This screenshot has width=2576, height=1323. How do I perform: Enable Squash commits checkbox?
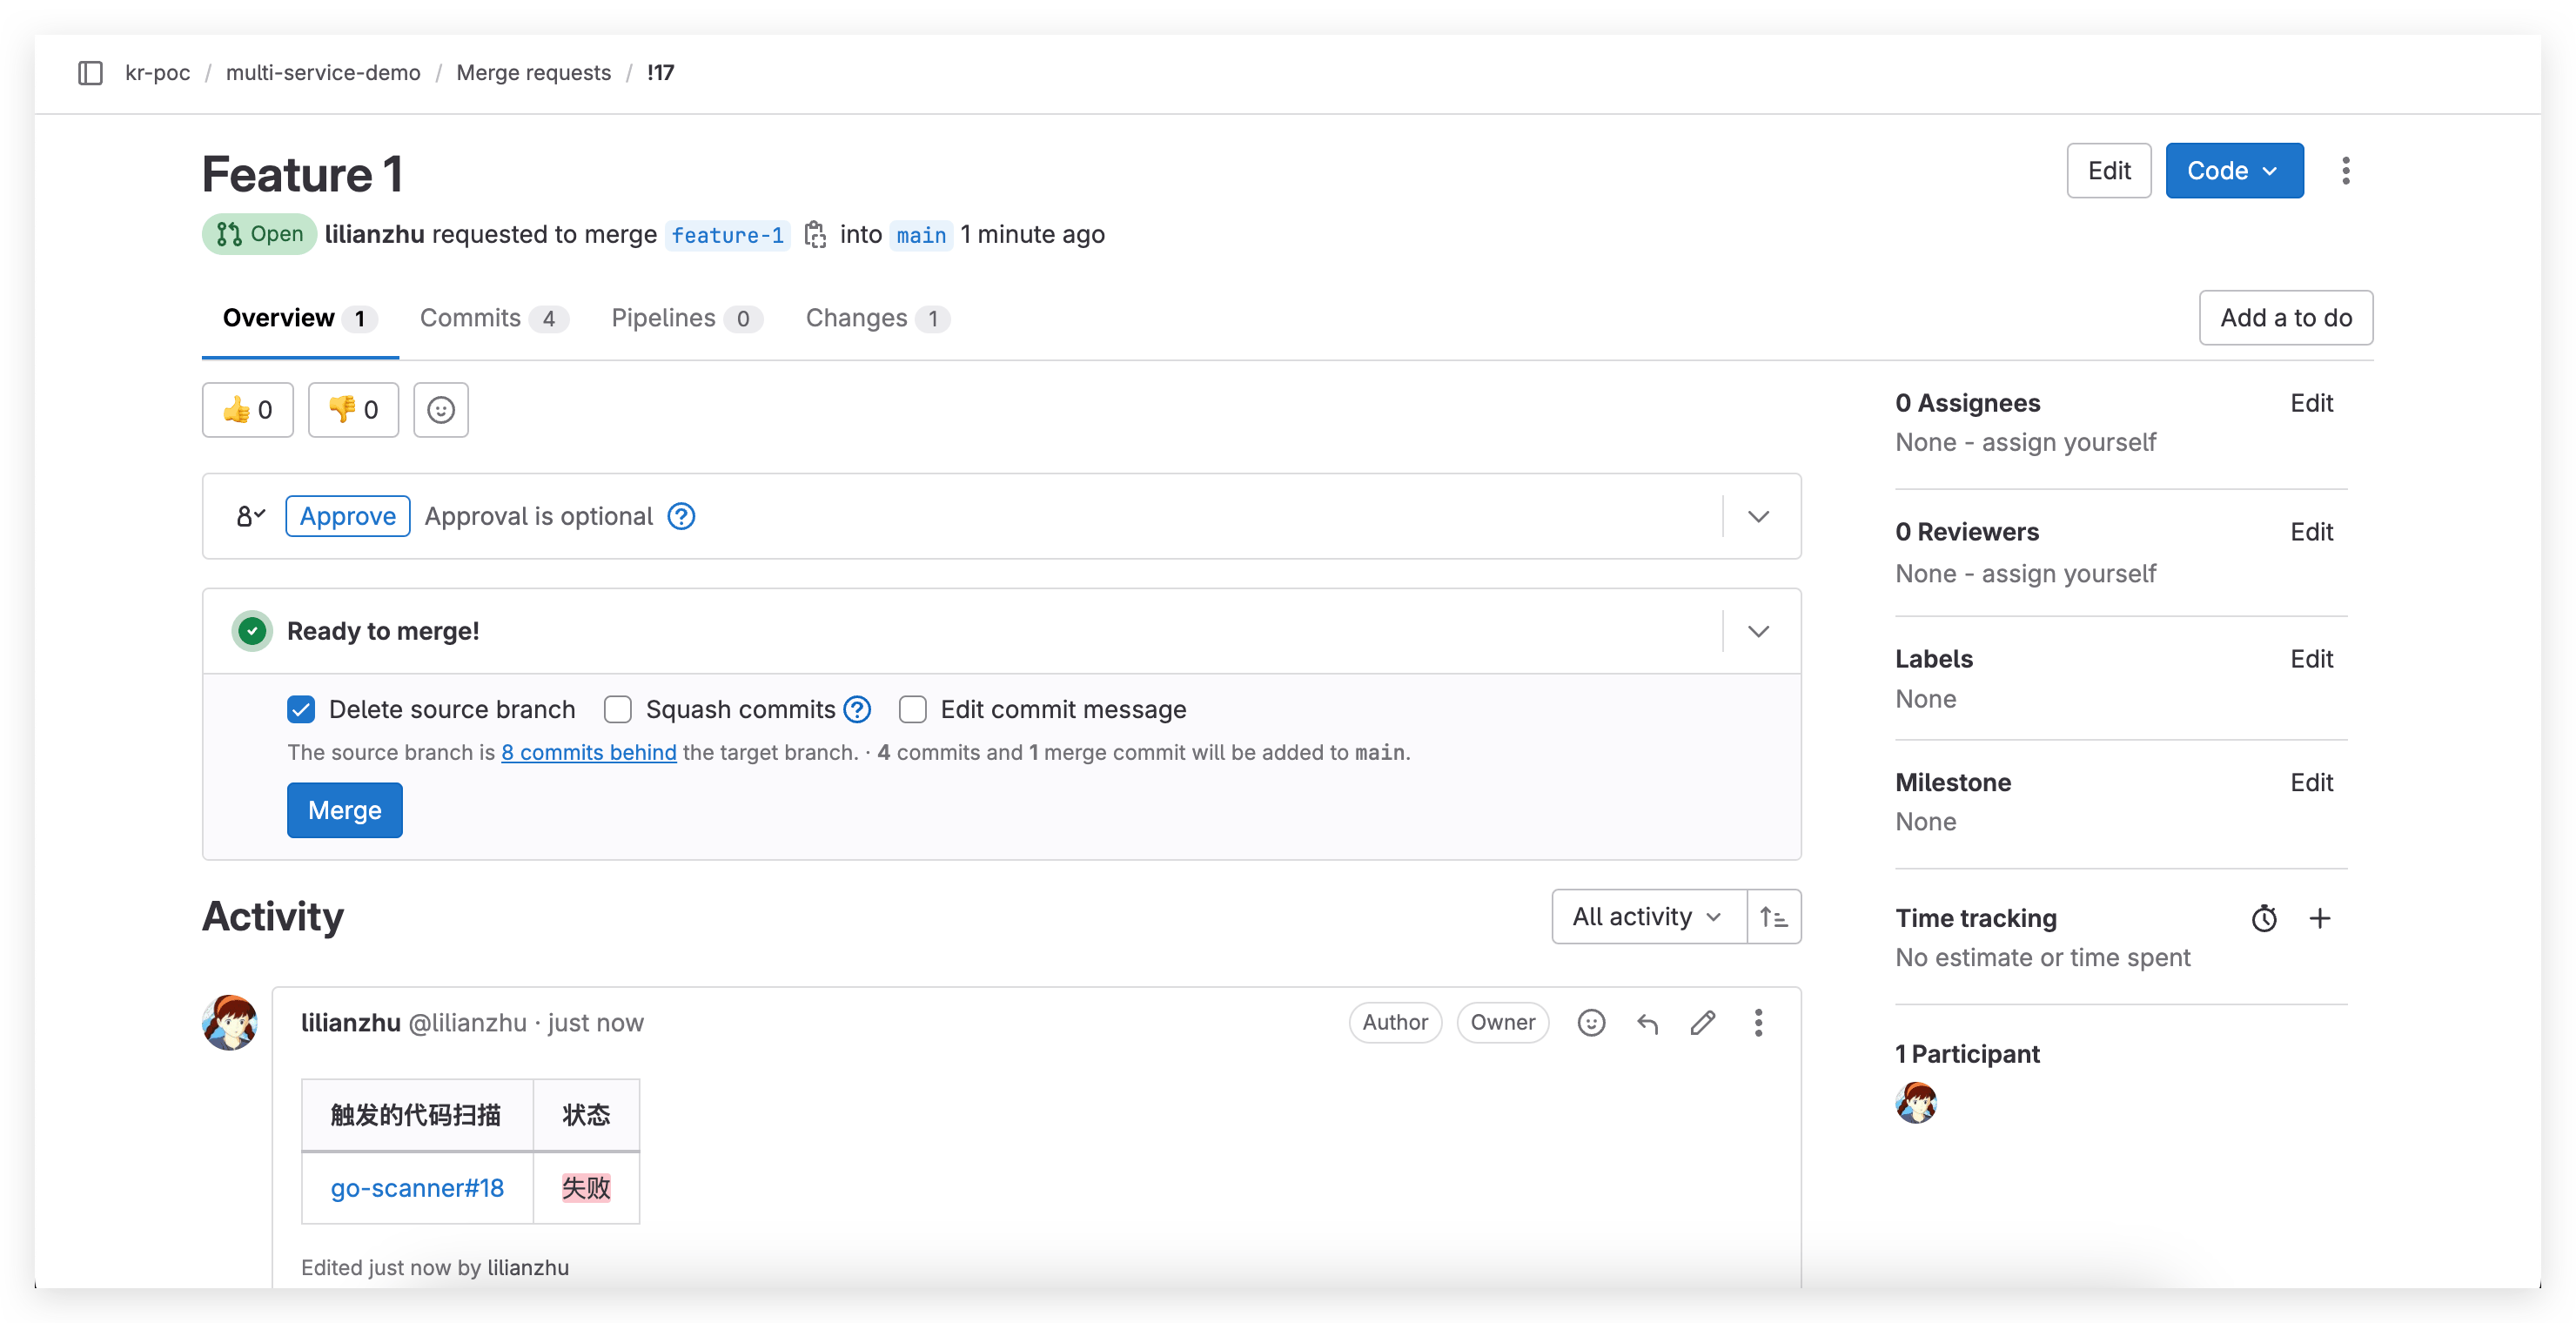click(618, 709)
